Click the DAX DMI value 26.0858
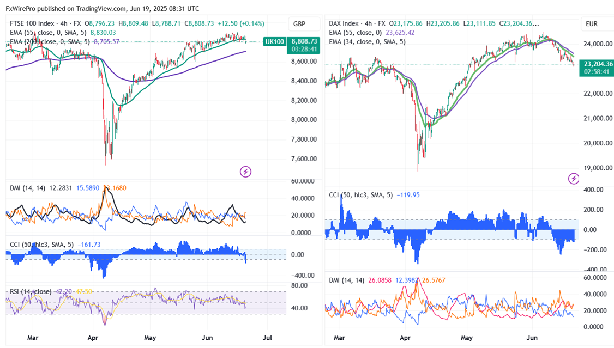 [380, 280]
